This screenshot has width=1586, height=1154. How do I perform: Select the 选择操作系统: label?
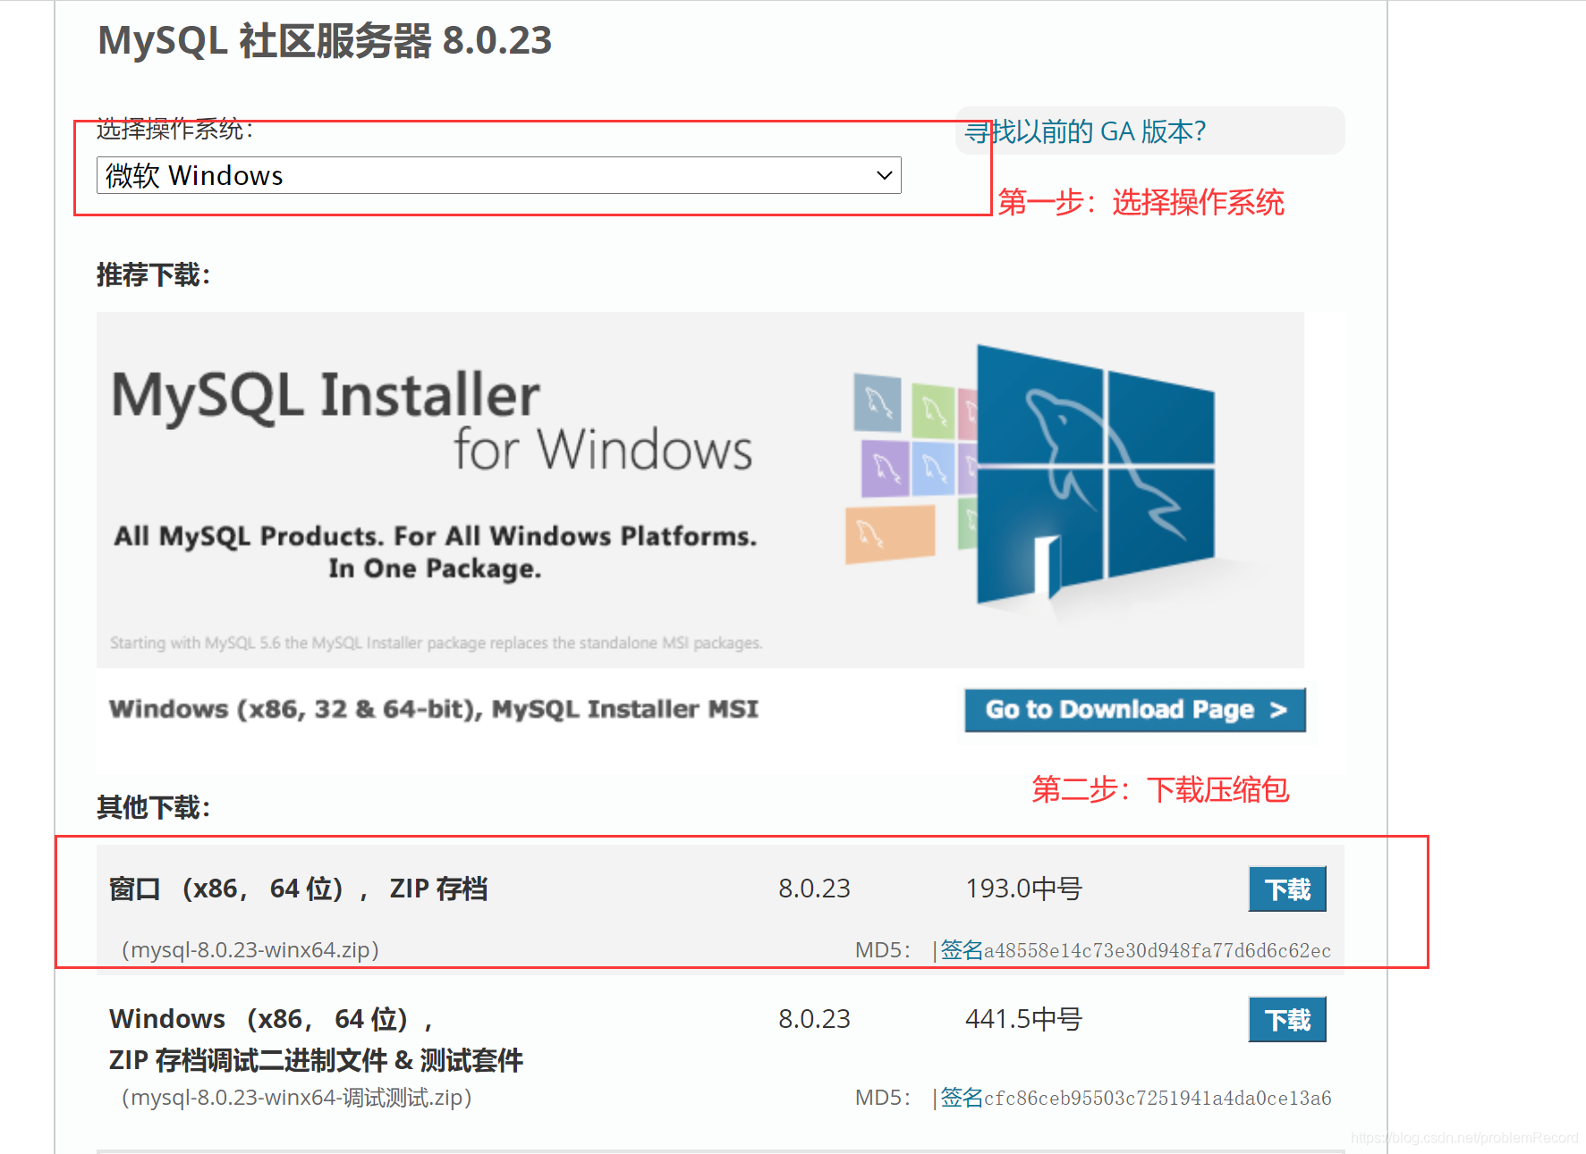[x=175, y=130]
